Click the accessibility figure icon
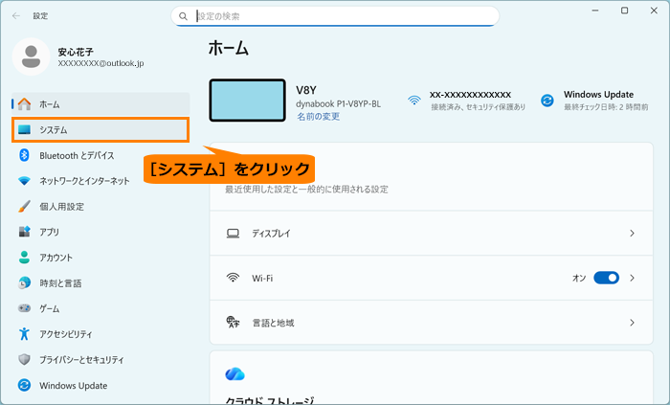The width and height of the screenshot is (670, 405). [x=24, y=333]
